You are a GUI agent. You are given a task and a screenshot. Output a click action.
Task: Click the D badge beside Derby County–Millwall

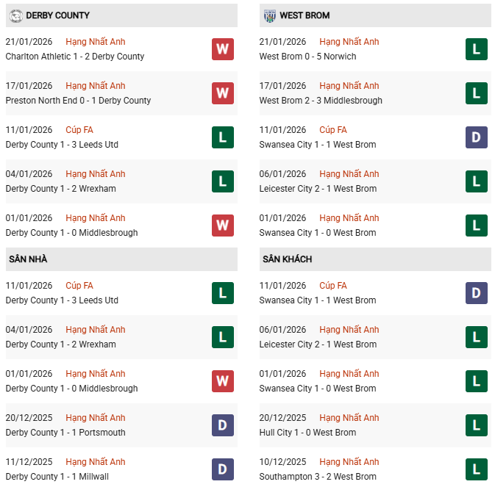[x=223, y=469]
